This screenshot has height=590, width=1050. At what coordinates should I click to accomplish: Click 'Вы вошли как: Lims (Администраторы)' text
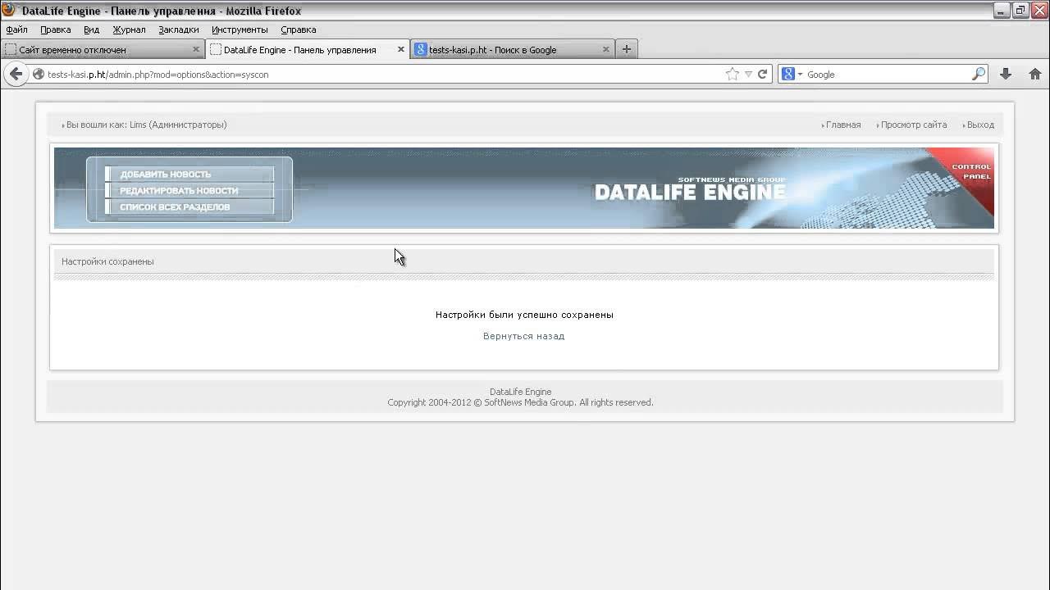coord(146,125)
